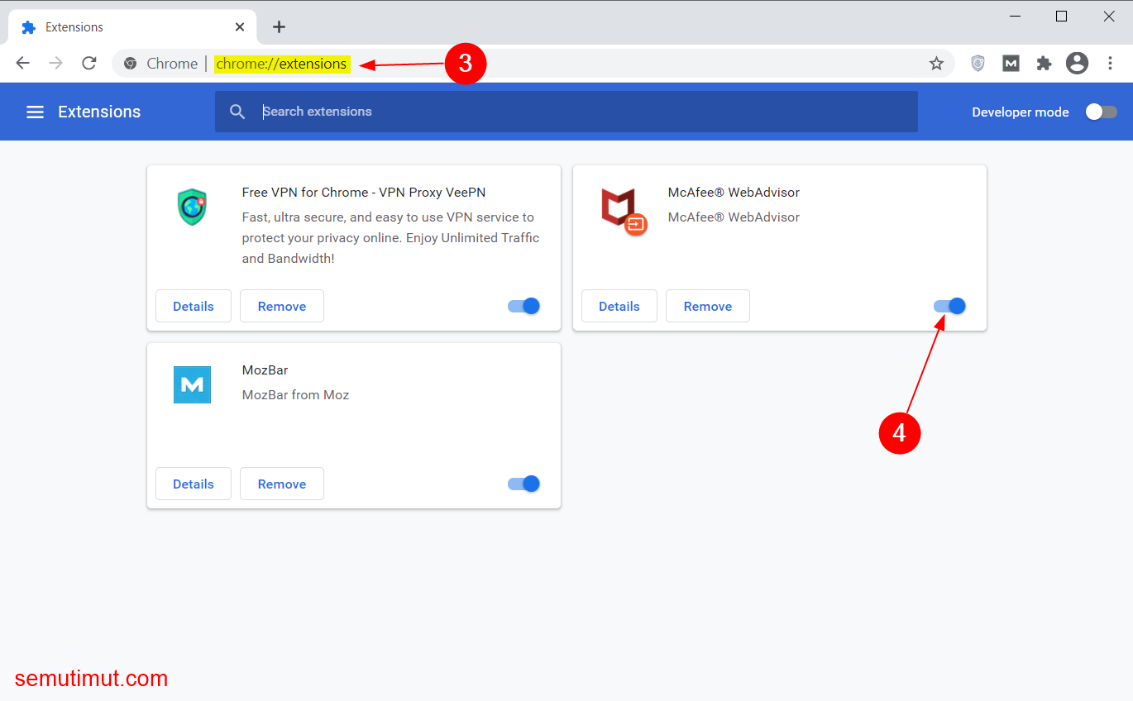Disable the Free VPN for Chrome extension toggle
The image size is (1133, 701).
click(x=523, y=306)
